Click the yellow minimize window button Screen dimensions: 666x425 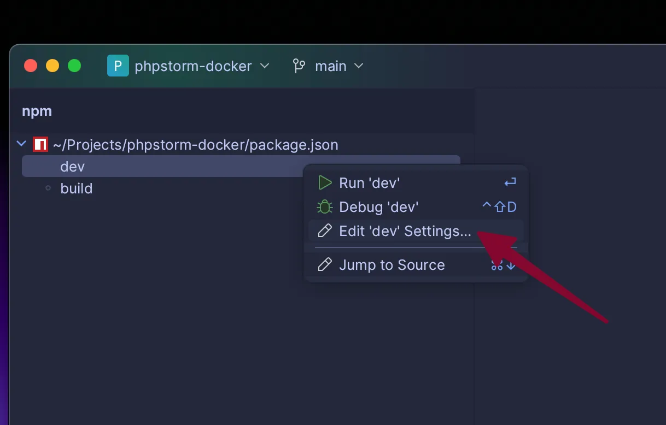pos(52,66)
